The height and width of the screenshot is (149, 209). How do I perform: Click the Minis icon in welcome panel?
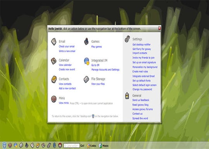tap(54, 99)
